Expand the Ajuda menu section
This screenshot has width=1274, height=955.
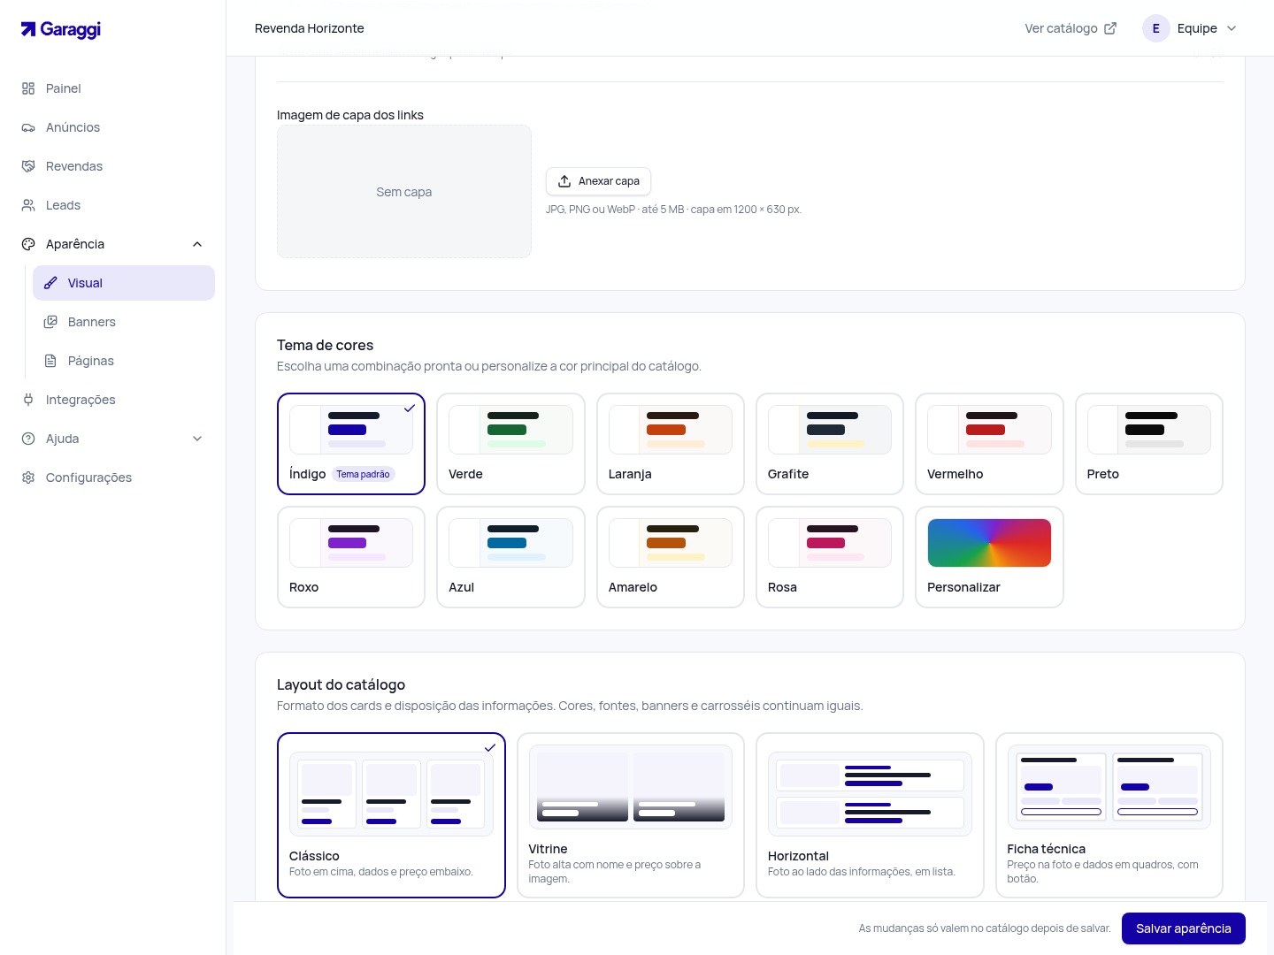pos(197,439)
